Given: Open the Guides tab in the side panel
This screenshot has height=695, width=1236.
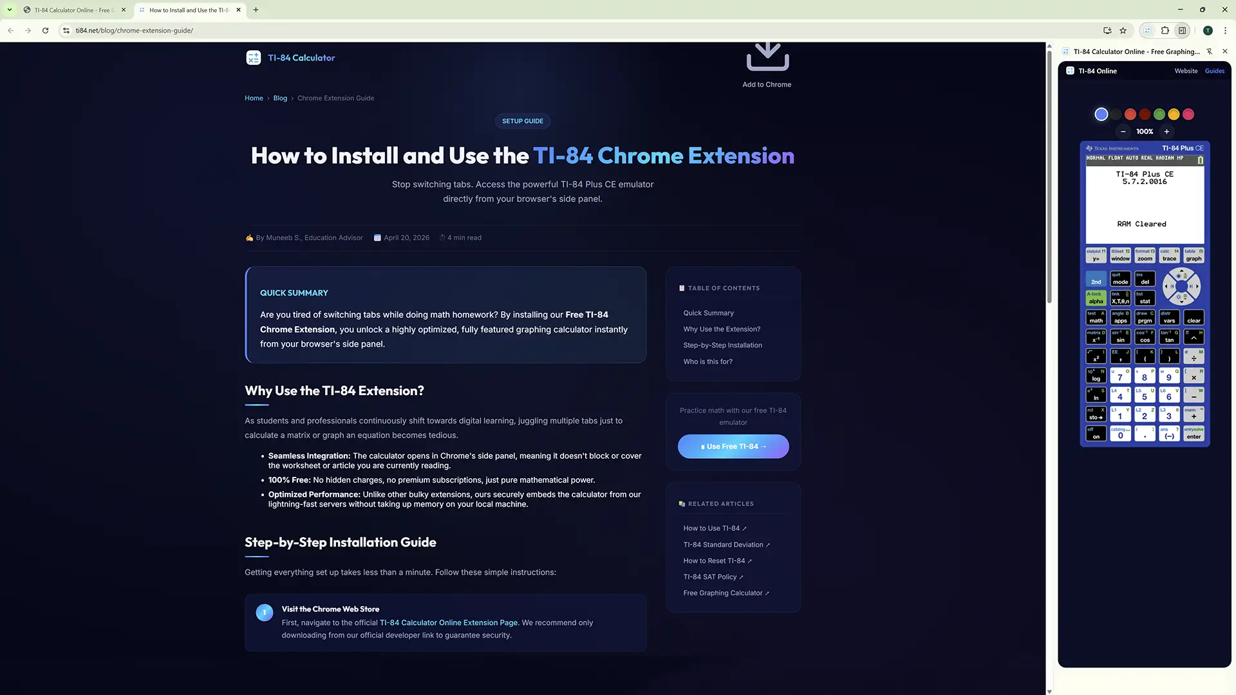Looking at the screenshot, I should pyautogui.click(x=1215, y=71).
